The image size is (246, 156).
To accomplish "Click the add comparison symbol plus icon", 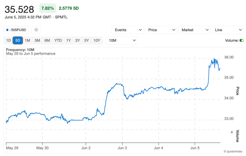I will click(x=36, y=30).
